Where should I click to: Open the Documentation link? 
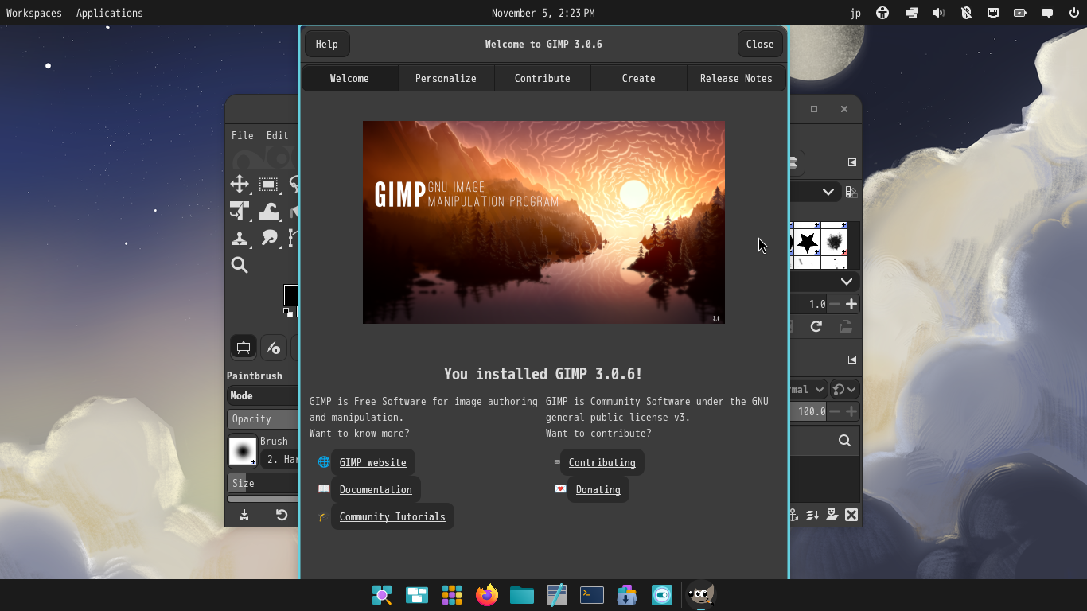[376, 489]
